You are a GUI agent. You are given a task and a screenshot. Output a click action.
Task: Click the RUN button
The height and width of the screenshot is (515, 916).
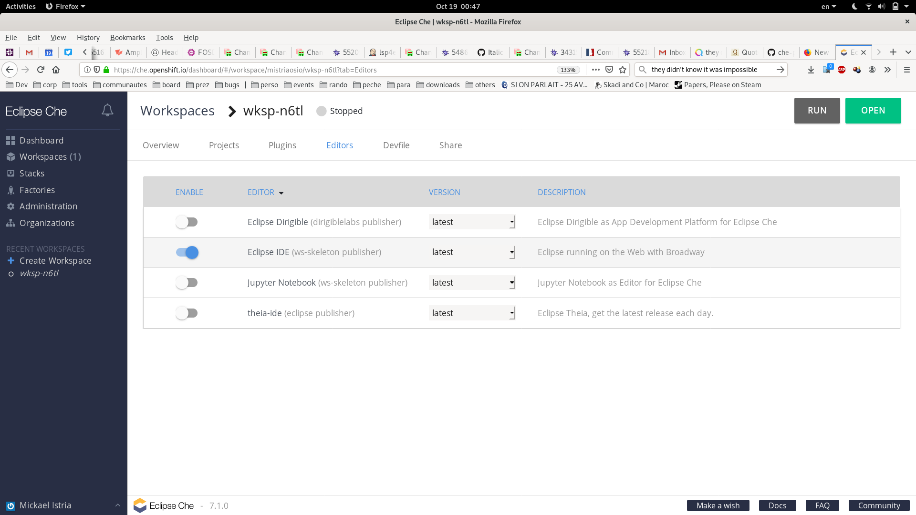pyautogui.click(x=817, y=110)
